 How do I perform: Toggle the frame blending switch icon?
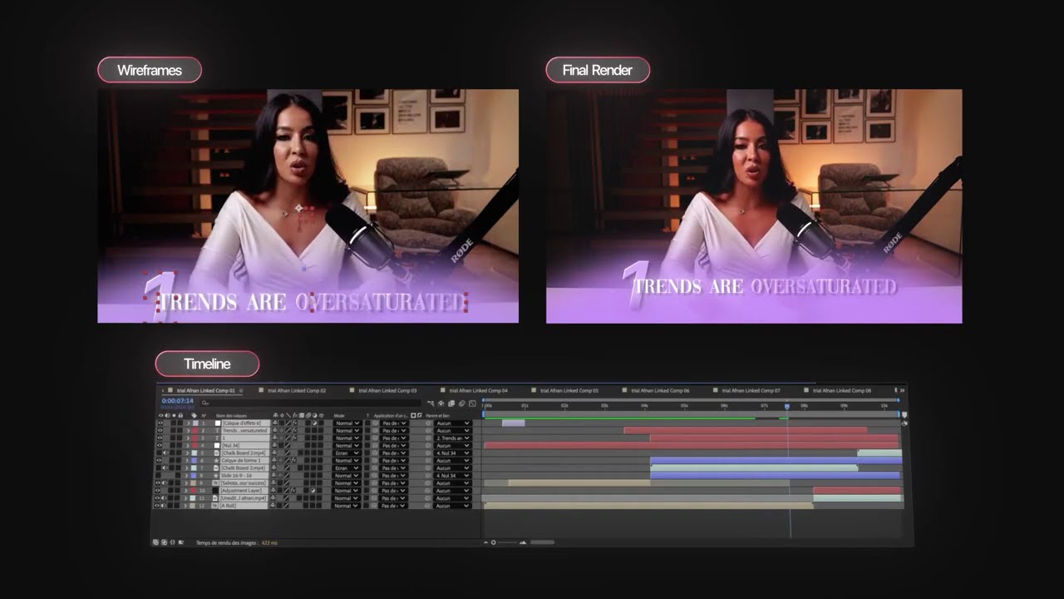point(451,403)
